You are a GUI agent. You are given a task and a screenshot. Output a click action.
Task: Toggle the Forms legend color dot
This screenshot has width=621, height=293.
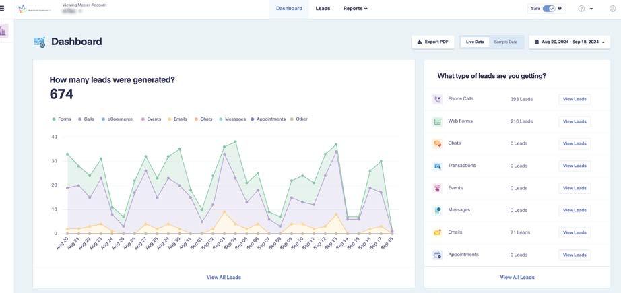click(54, 119)
